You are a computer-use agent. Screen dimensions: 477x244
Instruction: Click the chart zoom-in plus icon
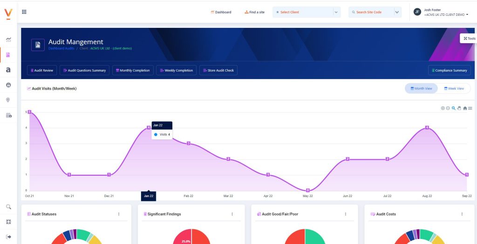coord(443,108)
